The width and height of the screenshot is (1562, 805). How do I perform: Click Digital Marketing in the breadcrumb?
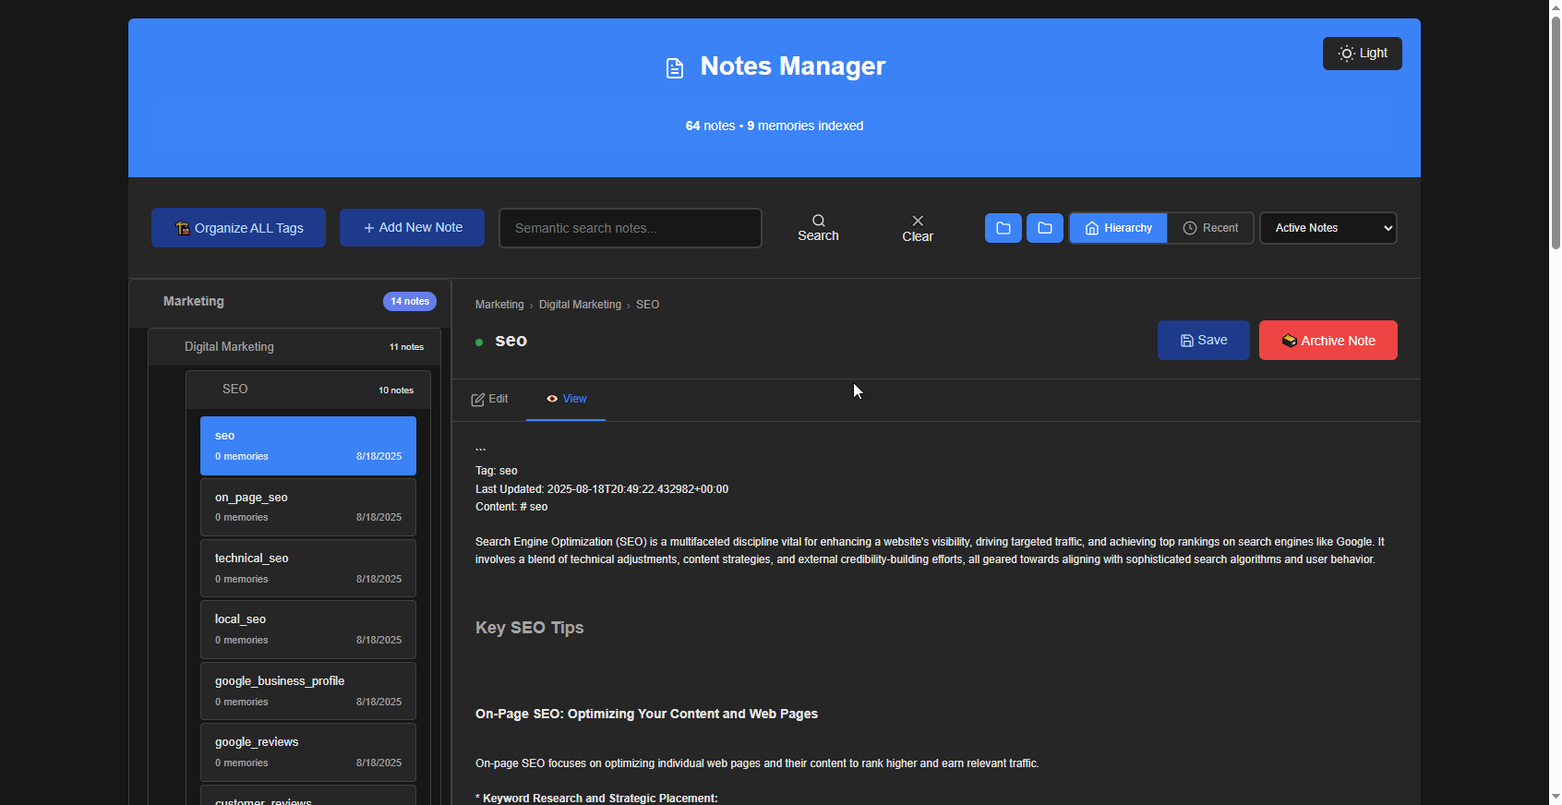tap(580, 305)
